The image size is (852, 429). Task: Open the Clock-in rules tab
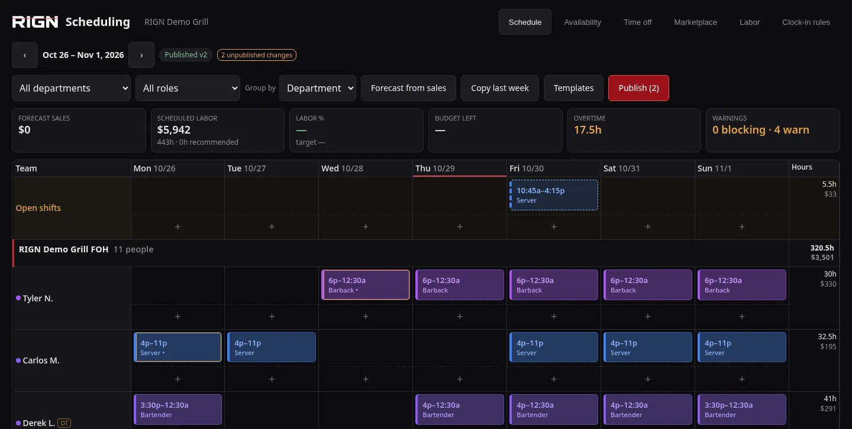(806, 22)
